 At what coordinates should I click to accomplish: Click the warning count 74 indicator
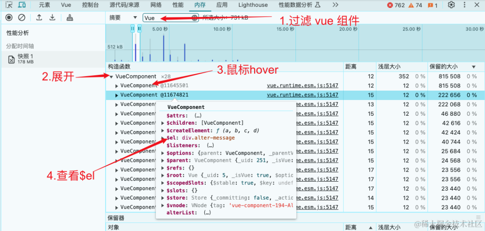(415, 5)
